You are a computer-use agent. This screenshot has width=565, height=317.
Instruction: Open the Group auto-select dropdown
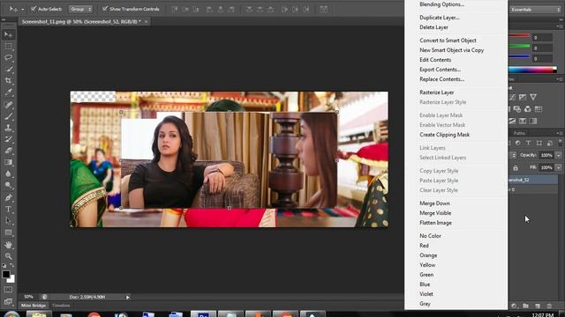[80, 9]
